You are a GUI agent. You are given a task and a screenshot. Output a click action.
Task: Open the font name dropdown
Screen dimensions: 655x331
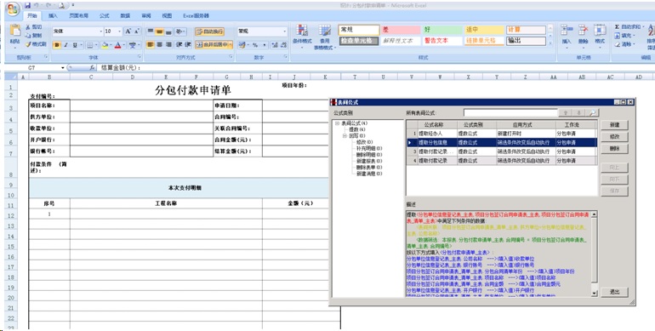coord(100,31)
